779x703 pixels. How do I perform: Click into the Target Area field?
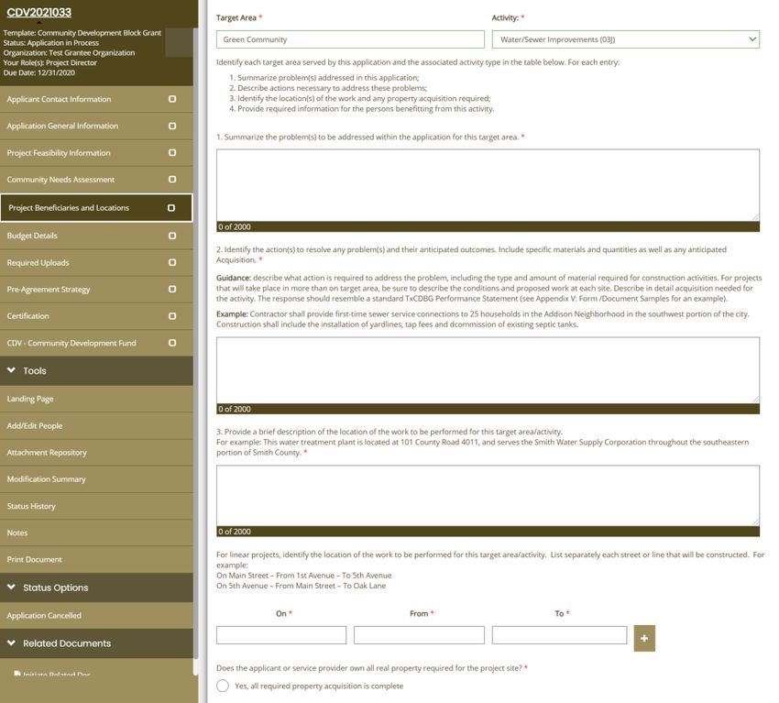pyautogui.click(x=350, y=39)
